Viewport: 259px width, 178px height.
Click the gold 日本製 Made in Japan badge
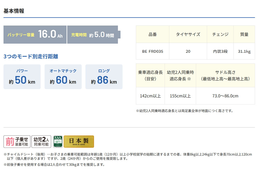79,142
